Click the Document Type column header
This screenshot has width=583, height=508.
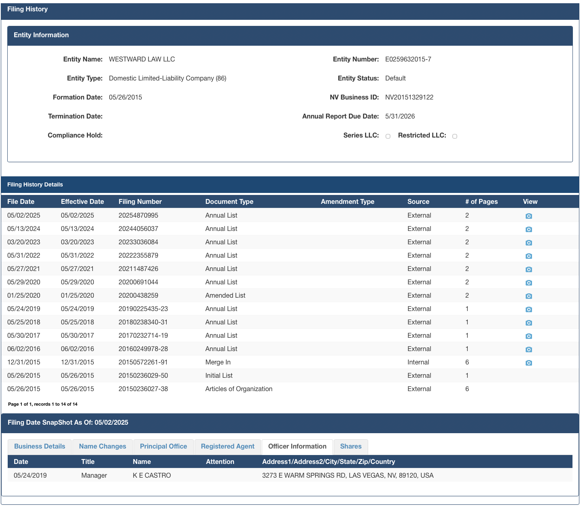pos(229,201)
